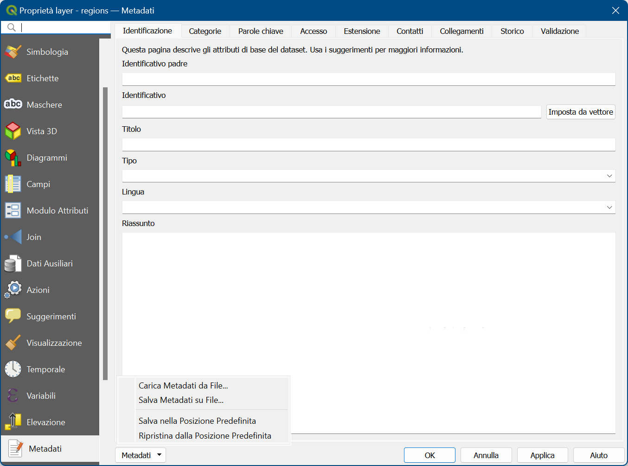This screenshot has height=466, width=628.
Task: Select the Campi table icon
Action: (x=13, y=184)
